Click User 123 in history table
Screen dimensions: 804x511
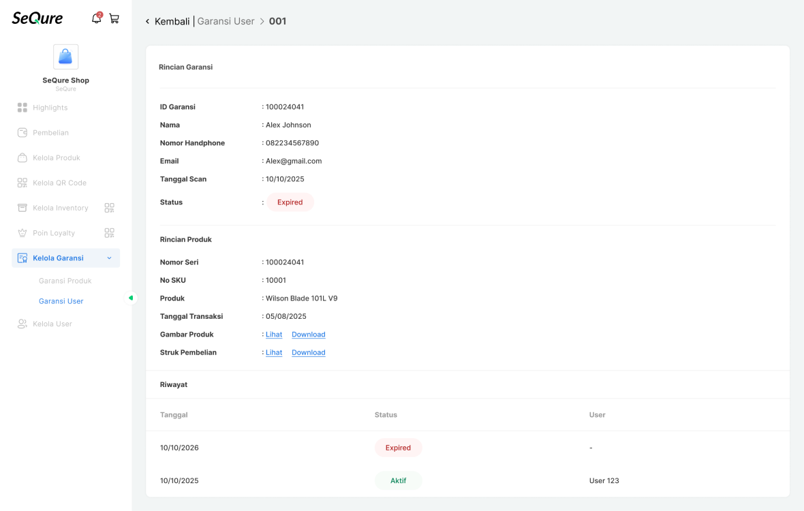(604, 481)
